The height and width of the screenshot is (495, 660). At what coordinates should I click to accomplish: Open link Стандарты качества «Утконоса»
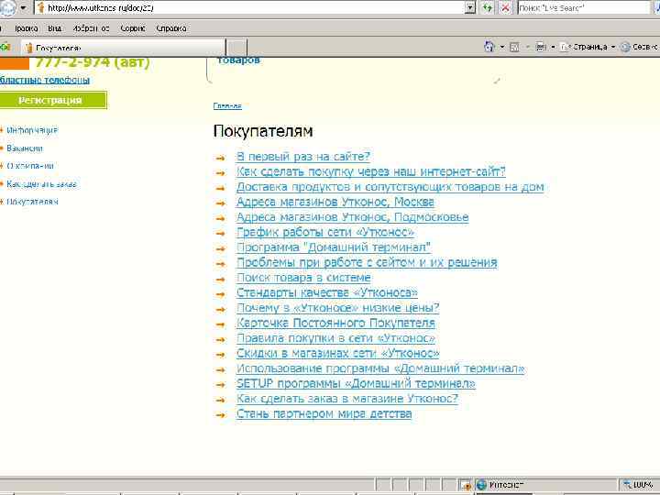(327, 293)
